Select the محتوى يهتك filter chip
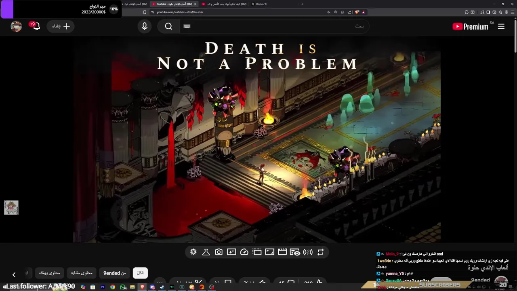 (x=49, y=273)
